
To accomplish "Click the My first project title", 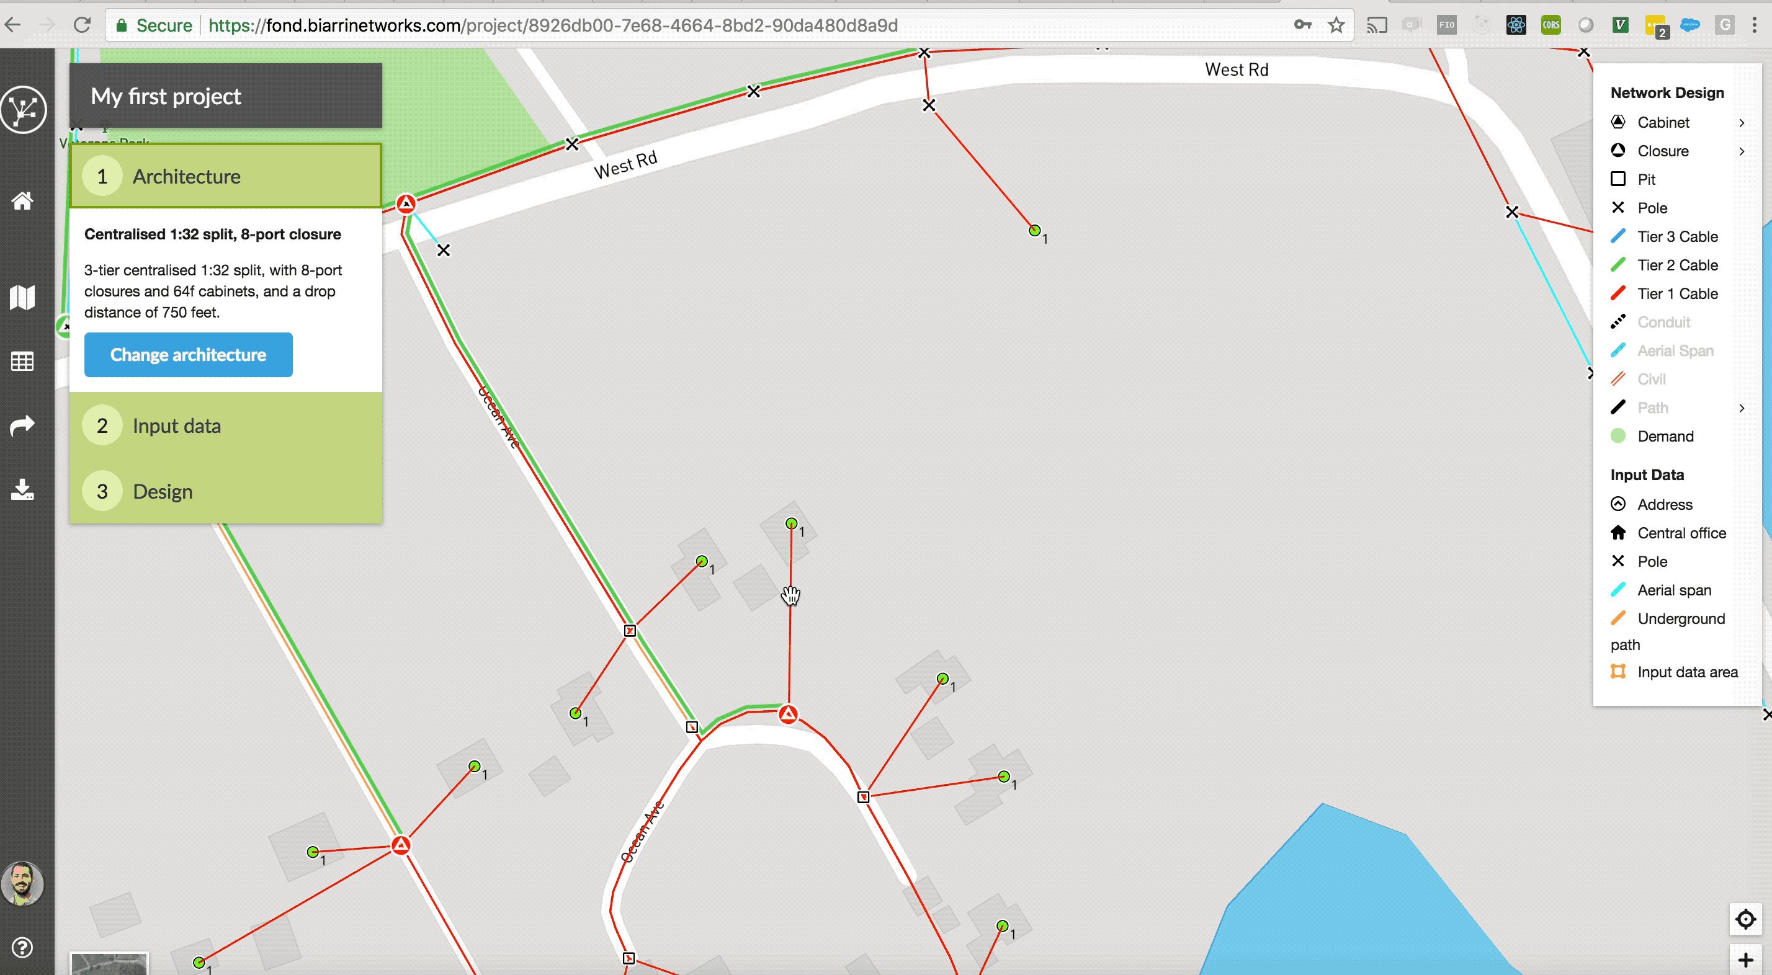I will coord(166,96).
